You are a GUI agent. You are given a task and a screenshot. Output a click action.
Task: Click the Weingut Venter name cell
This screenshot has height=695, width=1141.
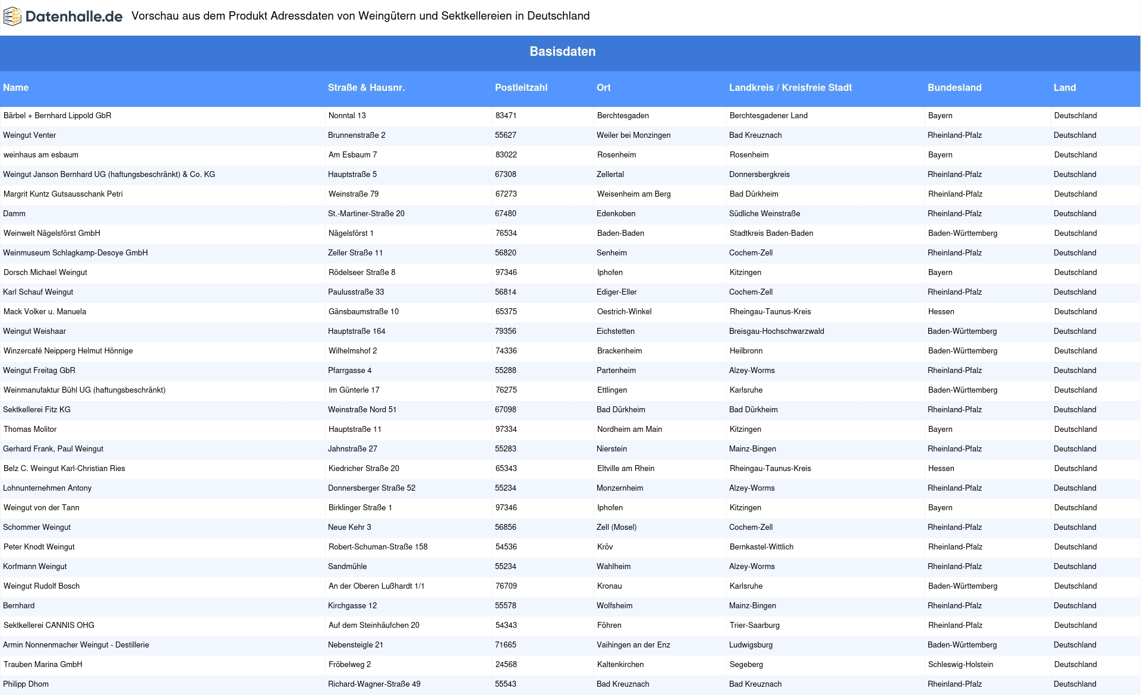pos(30,135)
